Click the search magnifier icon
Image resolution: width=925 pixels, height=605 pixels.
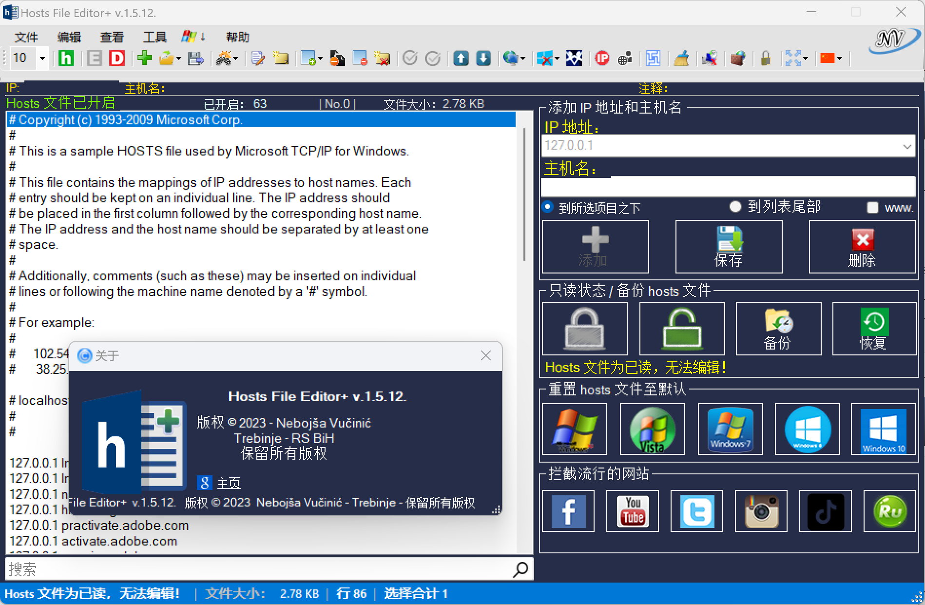[520, 569]
